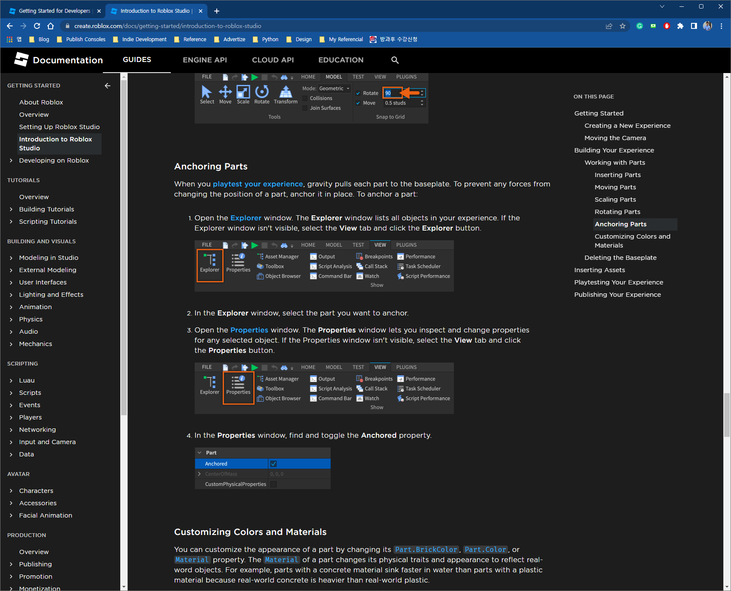Go forward with browser forward arrow

23,26
